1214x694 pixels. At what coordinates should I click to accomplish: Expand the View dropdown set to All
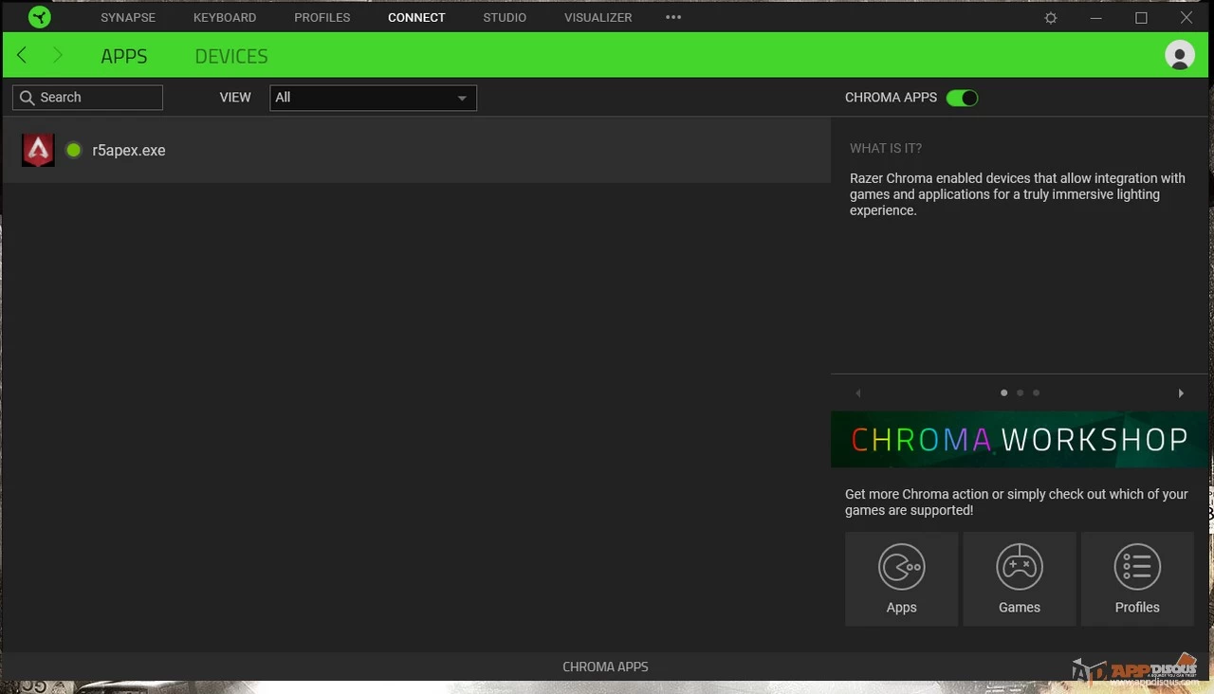373,98
